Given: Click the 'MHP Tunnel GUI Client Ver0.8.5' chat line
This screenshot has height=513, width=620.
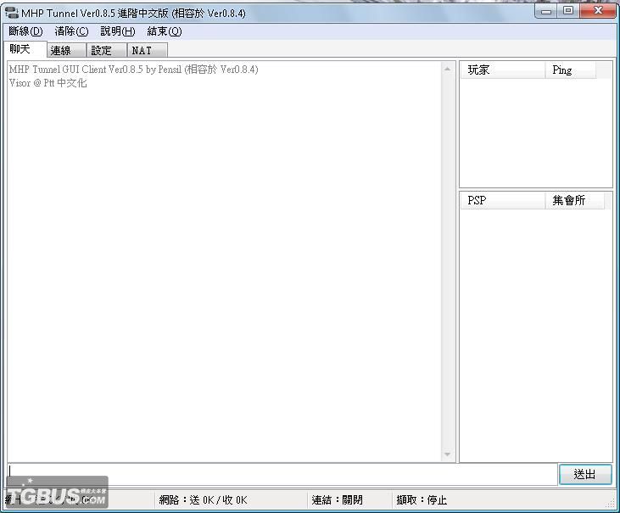Looking at the screenshot, I should tap(134, 70).
